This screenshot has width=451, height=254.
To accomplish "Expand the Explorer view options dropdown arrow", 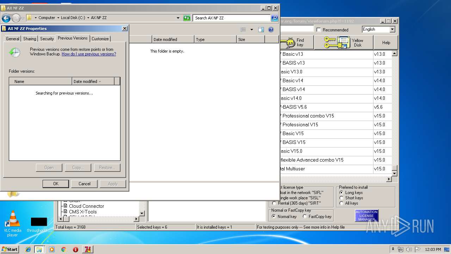I will pos(252,30).
